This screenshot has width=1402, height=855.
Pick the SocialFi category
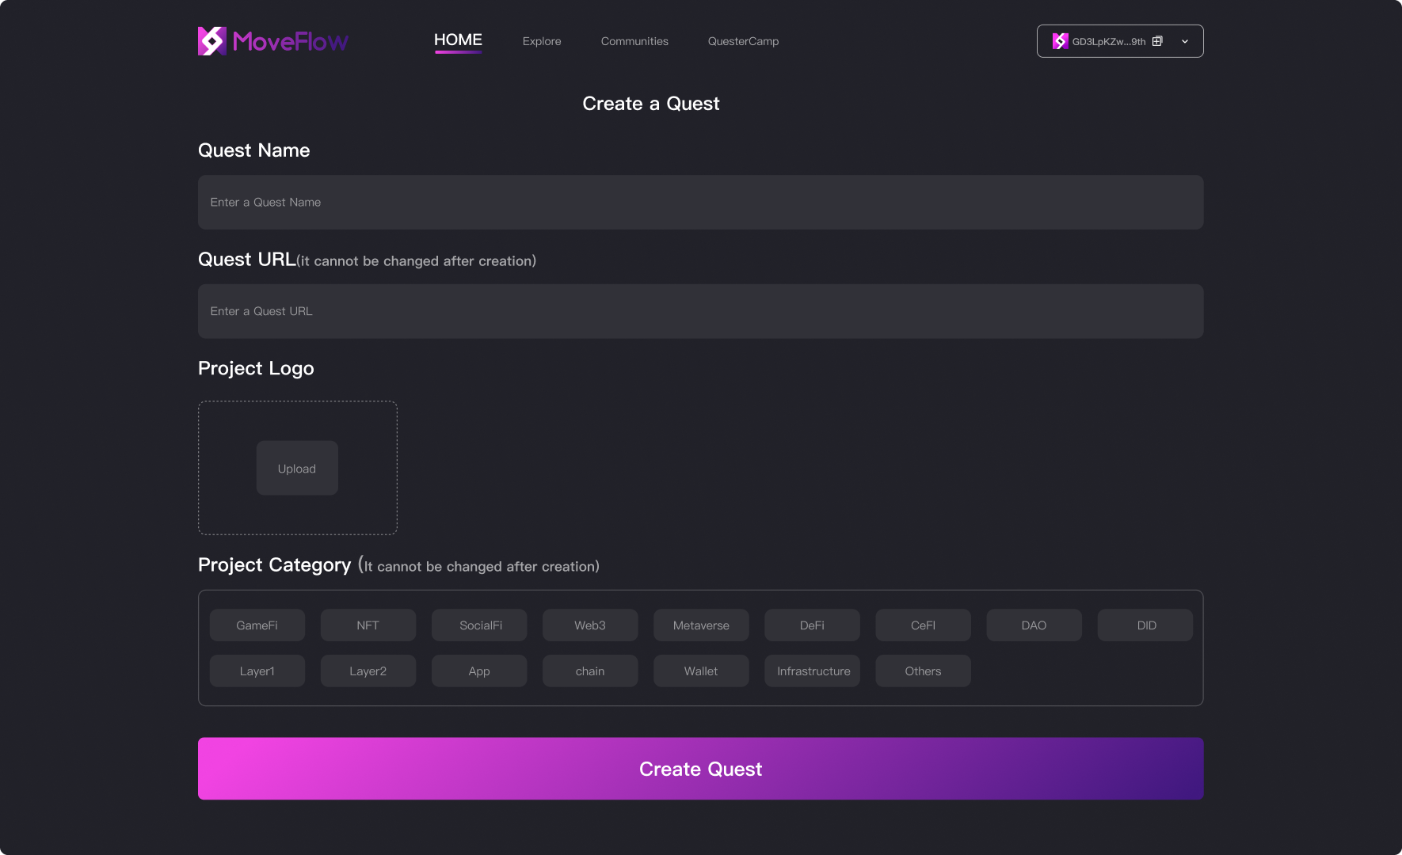coord(479,625)
